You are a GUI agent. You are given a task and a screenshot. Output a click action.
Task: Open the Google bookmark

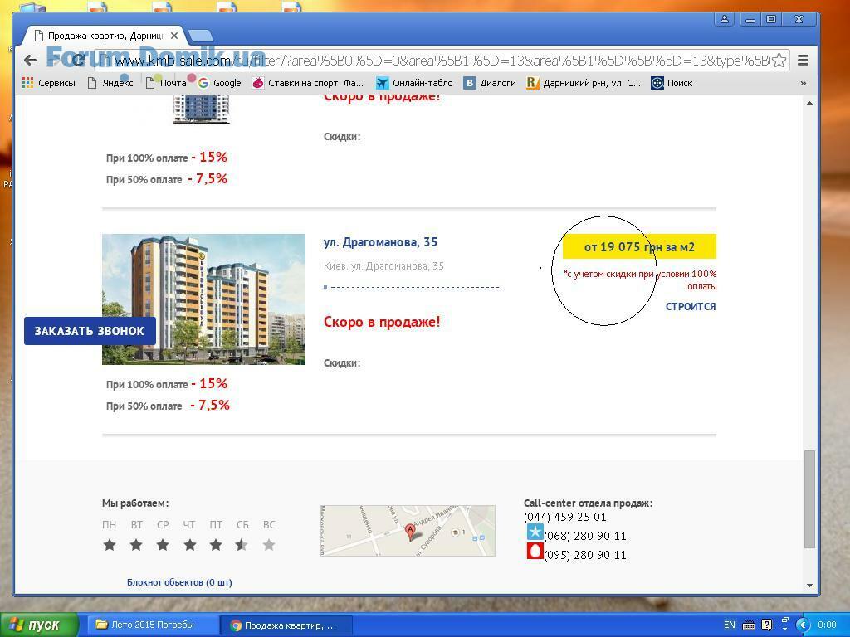point(219,83)
